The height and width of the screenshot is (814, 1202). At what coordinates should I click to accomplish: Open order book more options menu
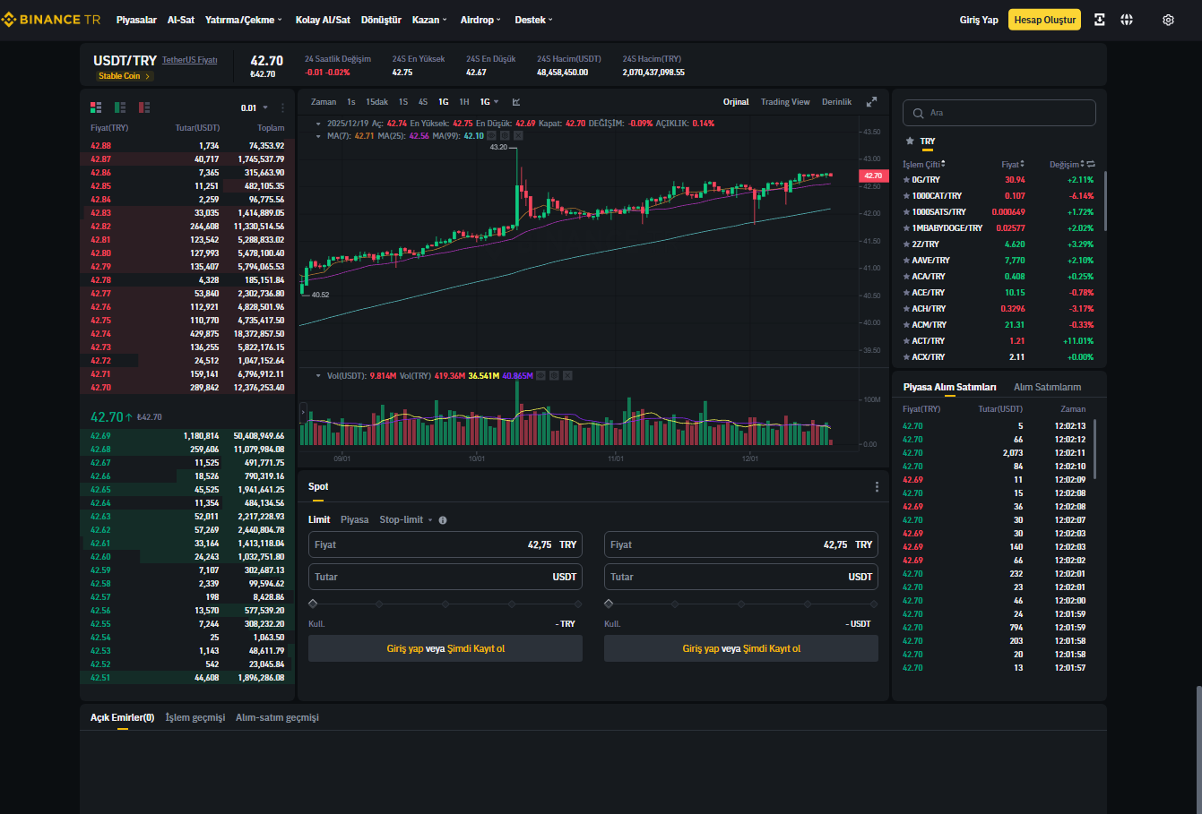(x=283, y=107)
